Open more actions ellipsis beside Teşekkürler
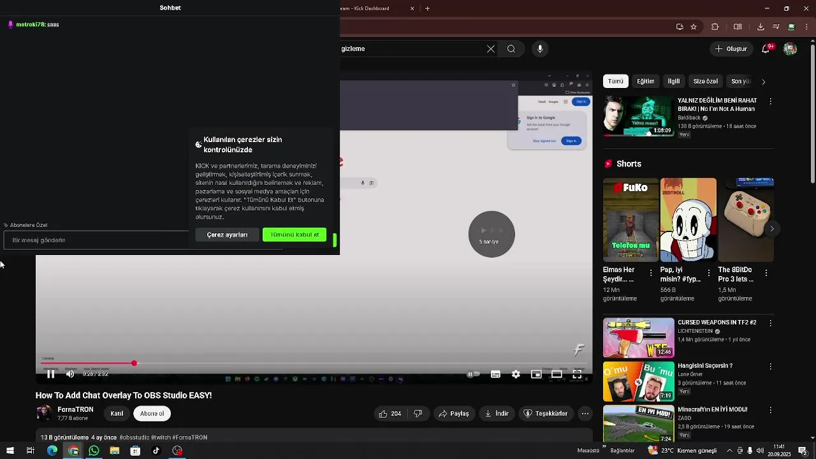This screenshot has height=459, width=816. [585, 414]
